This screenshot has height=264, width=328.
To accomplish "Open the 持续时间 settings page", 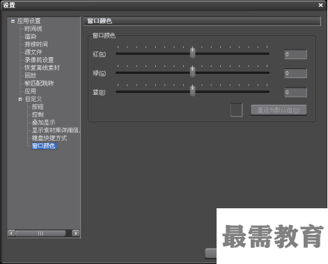I will pos(36,45).
